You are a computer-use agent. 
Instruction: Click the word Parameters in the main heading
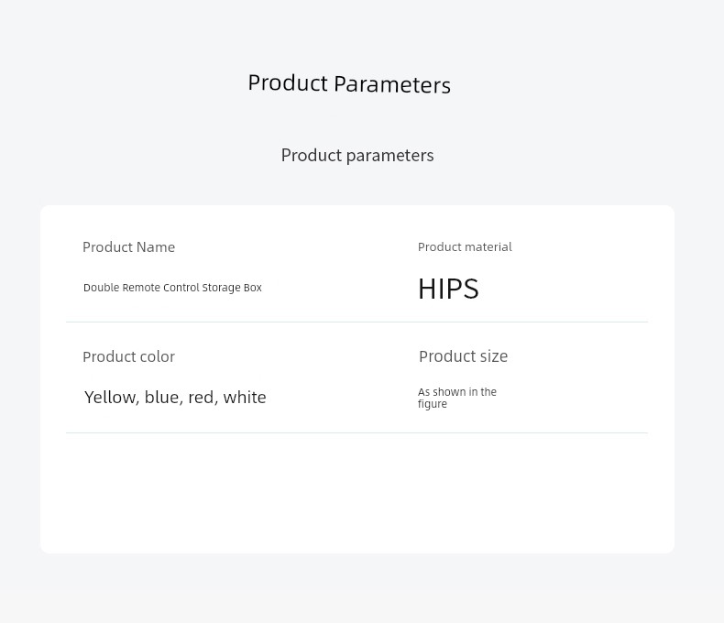click(x=392, y=85)
